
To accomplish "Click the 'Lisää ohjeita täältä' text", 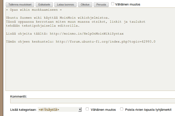I will click(x=27, y=34).
